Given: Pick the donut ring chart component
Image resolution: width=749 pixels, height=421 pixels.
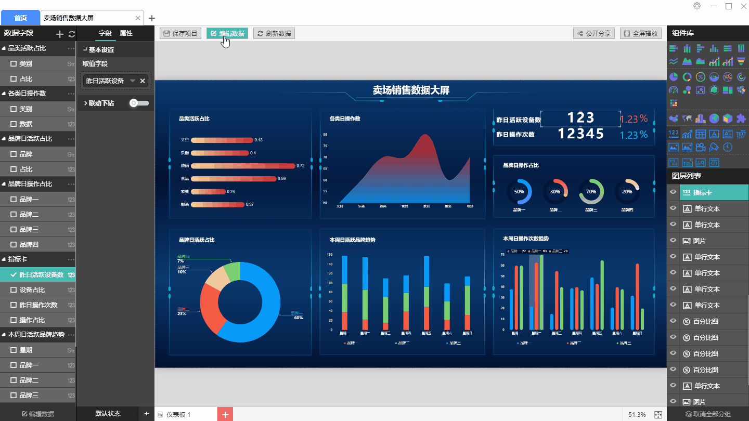Looking at the screenshot, I should coord(687,77).
